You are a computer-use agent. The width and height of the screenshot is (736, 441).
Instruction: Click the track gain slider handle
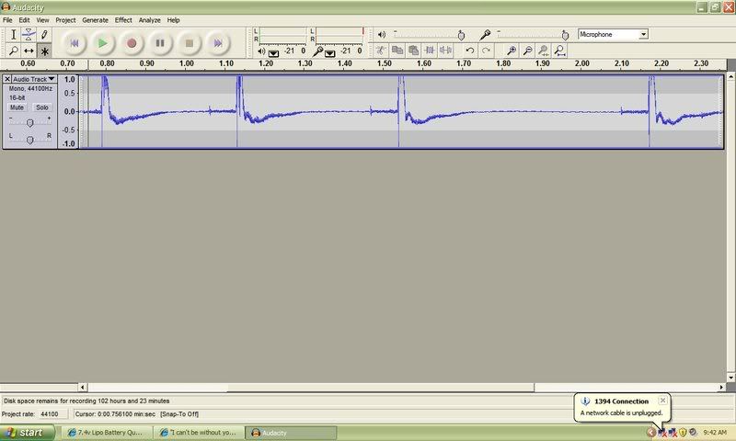point(29,123)
